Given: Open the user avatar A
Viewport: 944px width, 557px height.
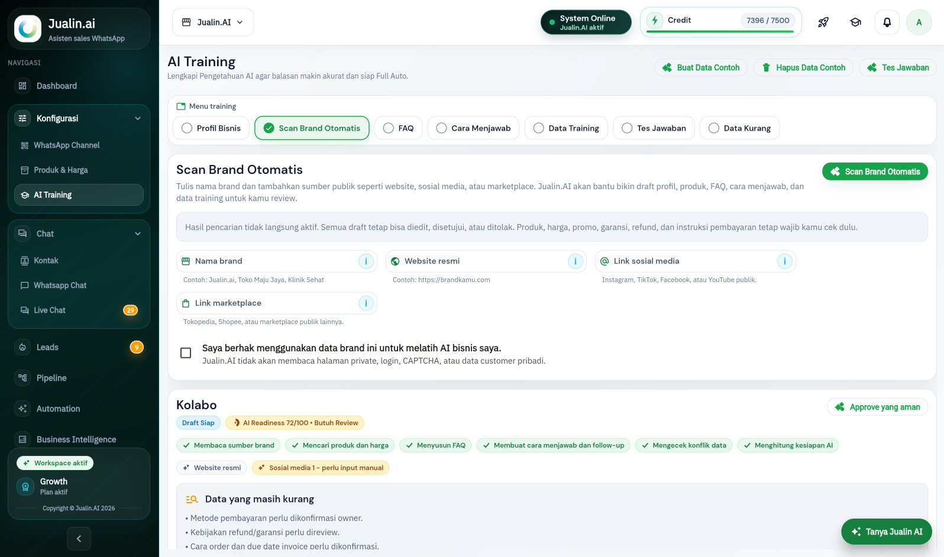Looking at the screenshot, I should tap(919, 22).
